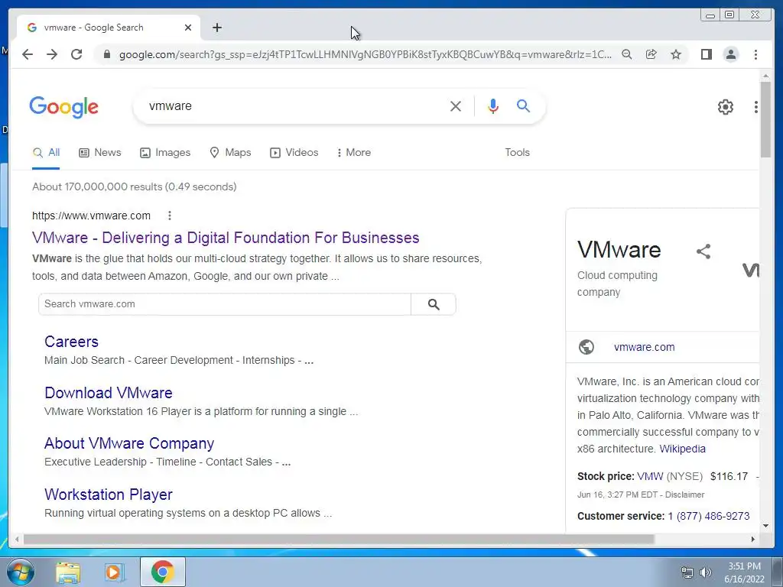Viewport: 783px width, 587px height.
Task: Toggle the Chrome side panel icon
Action: (x=706, y=54)
